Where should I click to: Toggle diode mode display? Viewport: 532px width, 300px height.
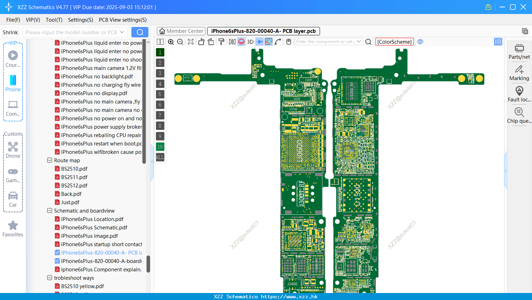click(260, 42)
